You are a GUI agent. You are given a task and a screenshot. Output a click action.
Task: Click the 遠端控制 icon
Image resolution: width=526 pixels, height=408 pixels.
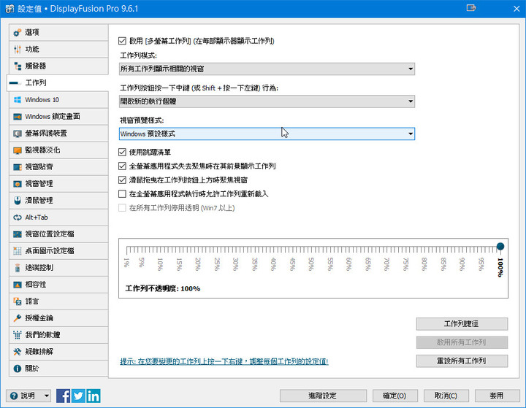point(17,268)
